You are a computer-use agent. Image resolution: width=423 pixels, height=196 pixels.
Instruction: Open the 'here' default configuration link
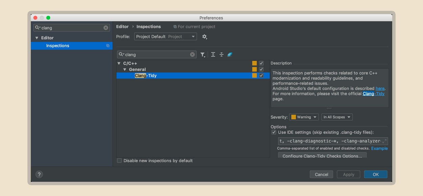coord(380,89)
